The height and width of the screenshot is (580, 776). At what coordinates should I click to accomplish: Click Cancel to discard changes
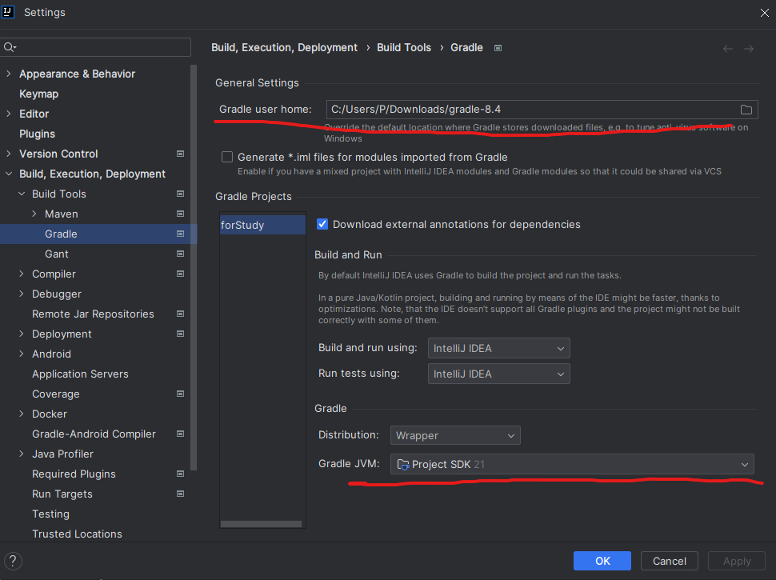tap(669, 561)
